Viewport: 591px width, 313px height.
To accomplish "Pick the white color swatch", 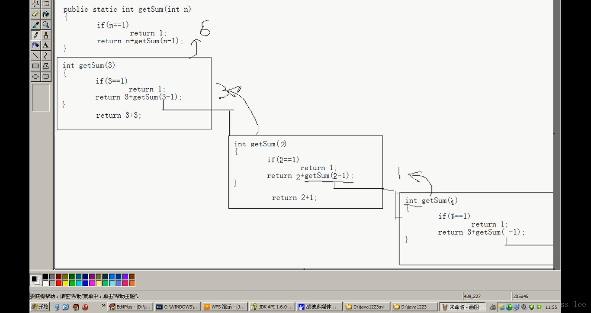I will coord(45,283).
